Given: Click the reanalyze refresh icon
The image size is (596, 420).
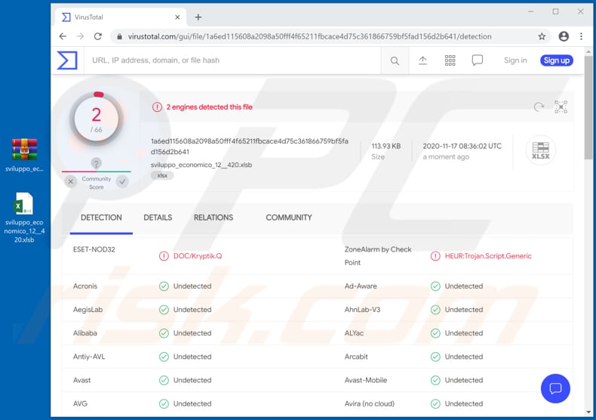Looking at the screenshot, I should 539,107.
